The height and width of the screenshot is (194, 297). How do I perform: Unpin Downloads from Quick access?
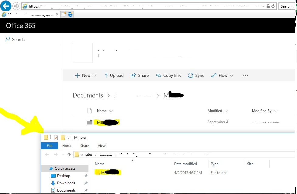(x=86, y=183)
